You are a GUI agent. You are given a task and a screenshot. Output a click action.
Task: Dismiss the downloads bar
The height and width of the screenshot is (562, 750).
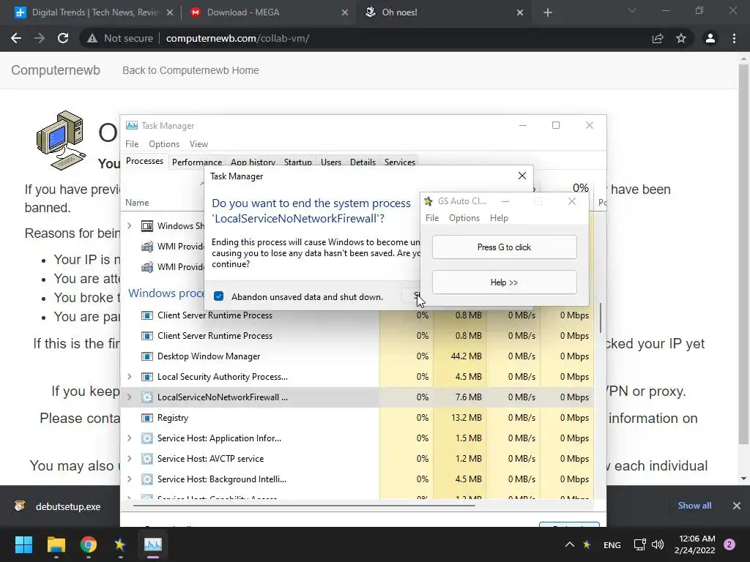coord(737,506)
